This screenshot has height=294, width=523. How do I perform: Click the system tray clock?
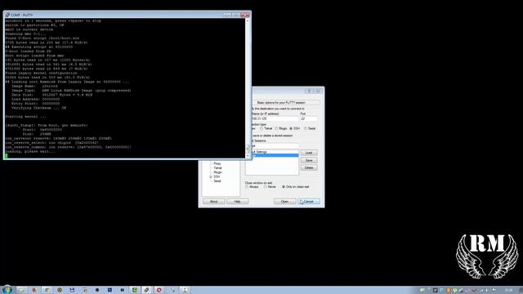click(508, 290)
